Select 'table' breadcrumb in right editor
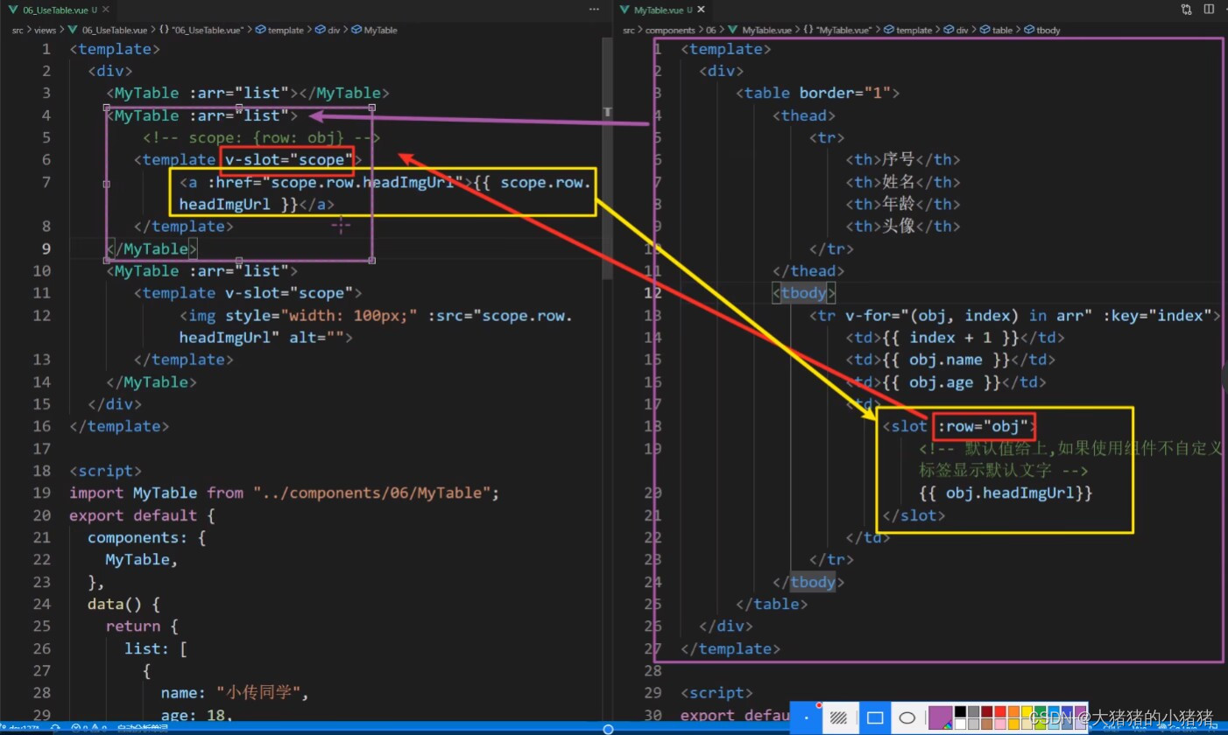This screenshot has width=1228, height=735. click(x=996, y=30)
